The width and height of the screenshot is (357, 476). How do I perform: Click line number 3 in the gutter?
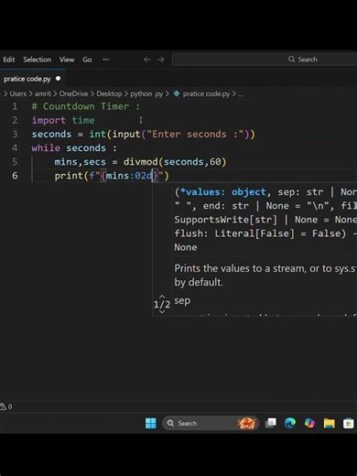coord(15,134)
